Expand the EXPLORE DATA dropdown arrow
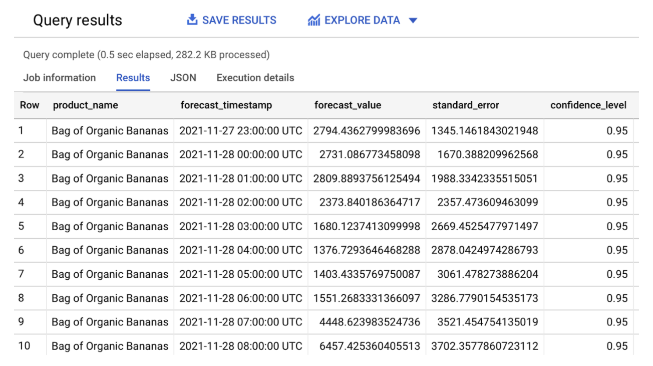 tap(412, 20)
